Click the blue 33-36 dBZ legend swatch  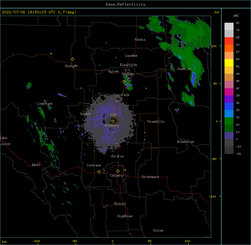point(229,106)
